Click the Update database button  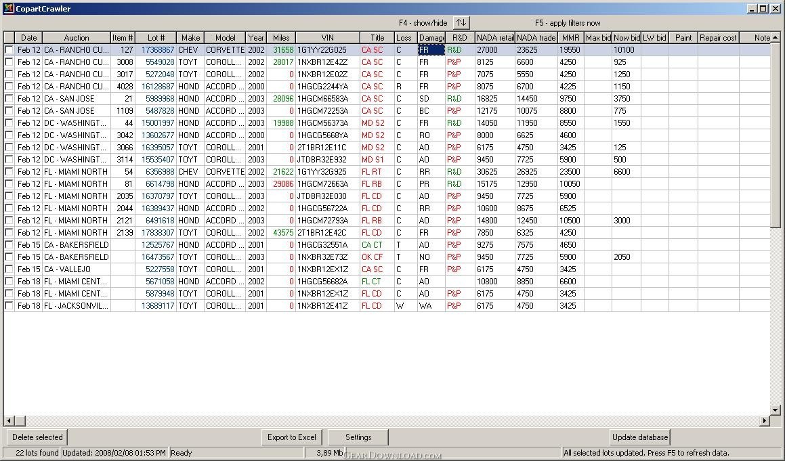(640, 437)
